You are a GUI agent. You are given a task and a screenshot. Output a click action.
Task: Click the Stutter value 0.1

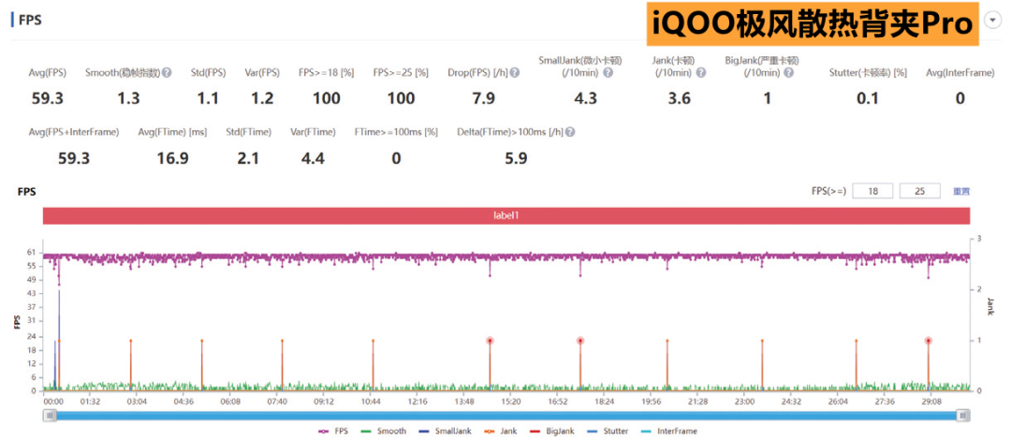(x=867, y=98)
